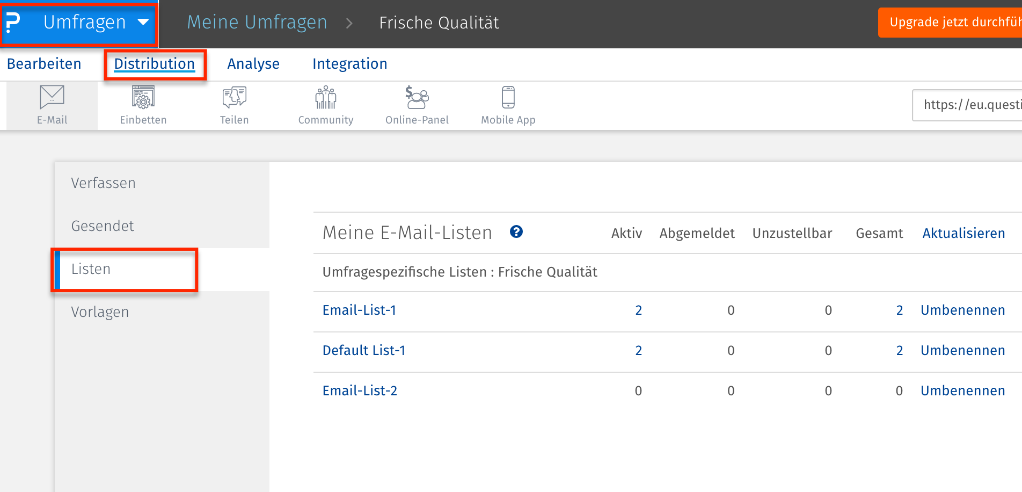Select the Mobile App icon
1022x492 pixels.
[x=508, y=97]
